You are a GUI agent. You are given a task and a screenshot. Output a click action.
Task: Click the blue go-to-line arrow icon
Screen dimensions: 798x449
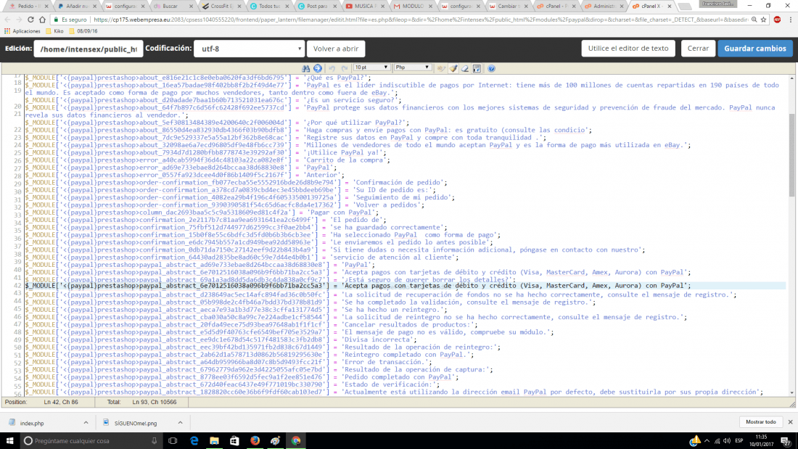pyautogui.click(x=318, y=68)
